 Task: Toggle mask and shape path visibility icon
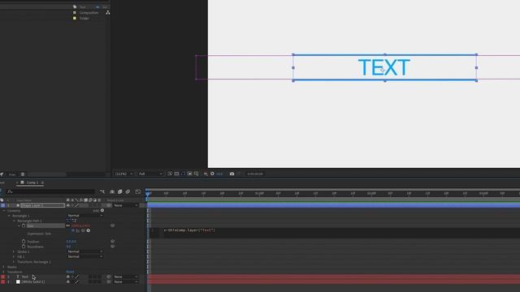(183, 174)
